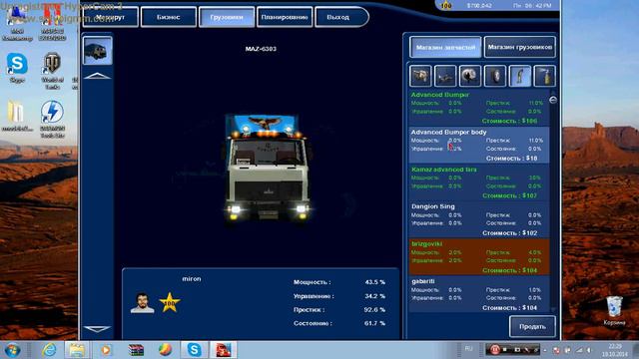The width and height of the screenshot is (639, 359).
Task: Select the brizgoviki part row
Action: click(x=479, y=257)
